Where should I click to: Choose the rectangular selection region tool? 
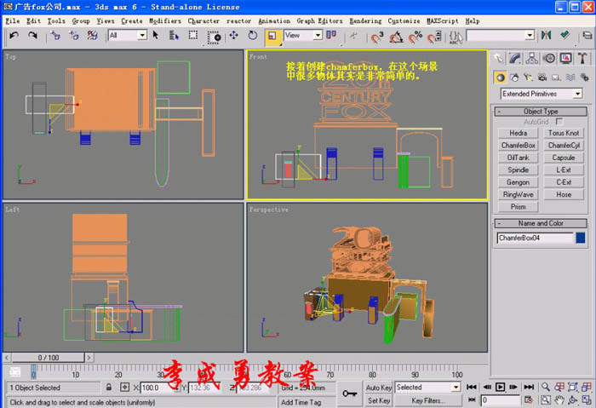(193, 36)
